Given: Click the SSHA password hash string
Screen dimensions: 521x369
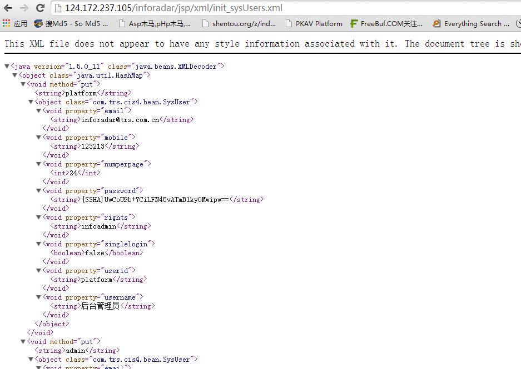Looking at the screenshot, I should (x=156, y=200).
